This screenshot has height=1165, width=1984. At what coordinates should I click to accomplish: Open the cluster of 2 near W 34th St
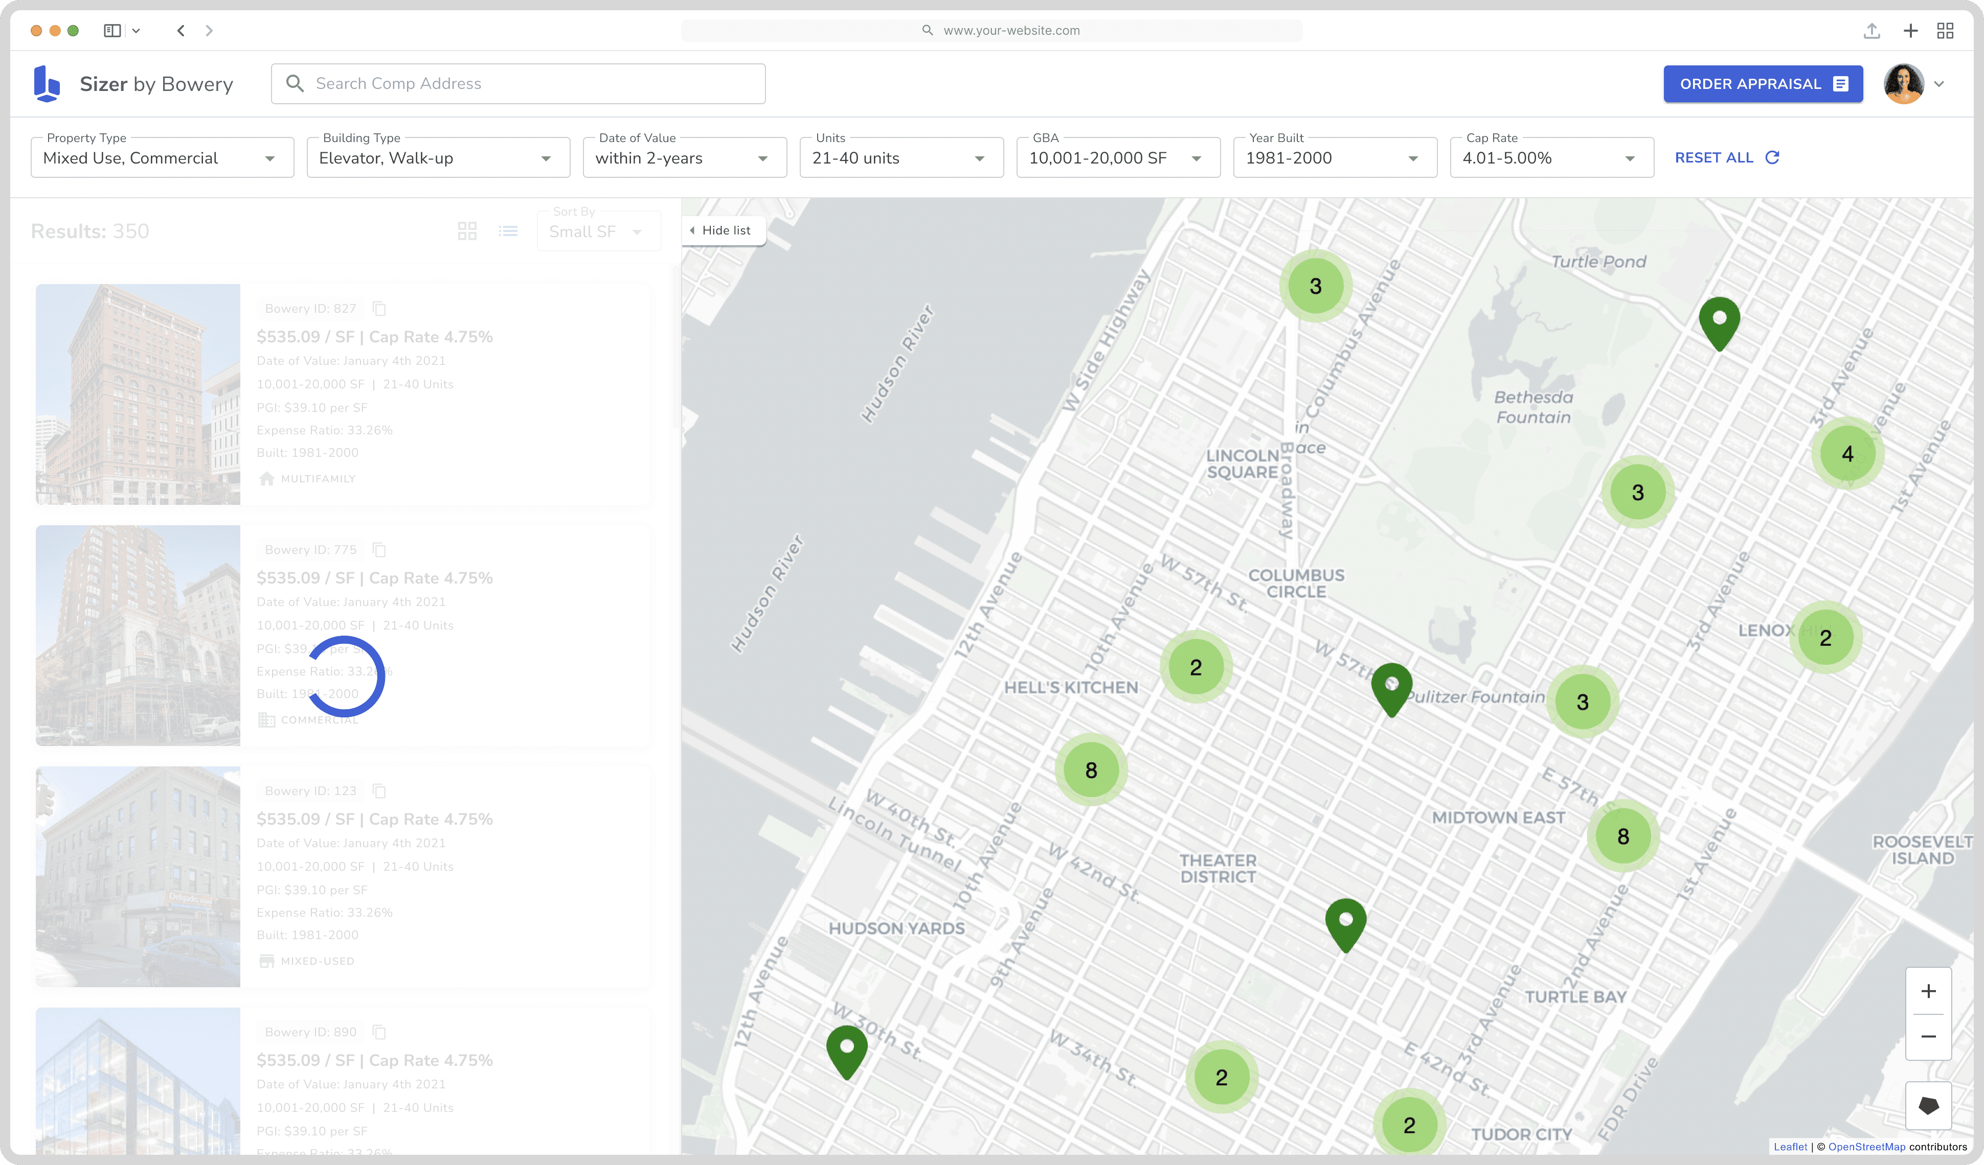pyautogui.click(x=1222, y=1077)
